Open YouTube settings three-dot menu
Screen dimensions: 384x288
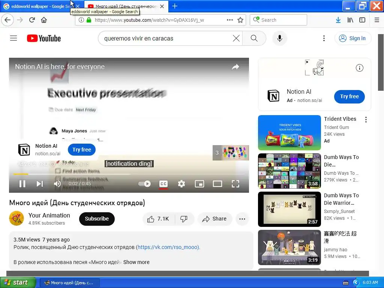click(x=324, y=38)
